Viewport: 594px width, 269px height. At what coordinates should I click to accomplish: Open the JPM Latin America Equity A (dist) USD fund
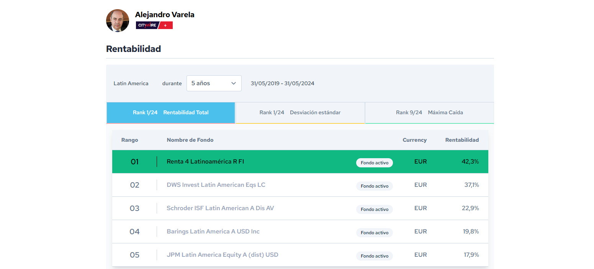point(223,255)
